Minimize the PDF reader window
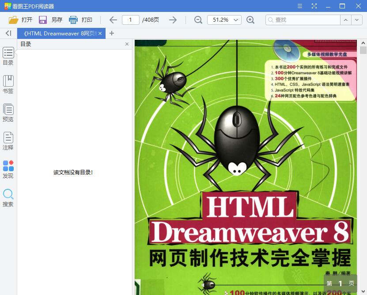 [x=328, y=6]
